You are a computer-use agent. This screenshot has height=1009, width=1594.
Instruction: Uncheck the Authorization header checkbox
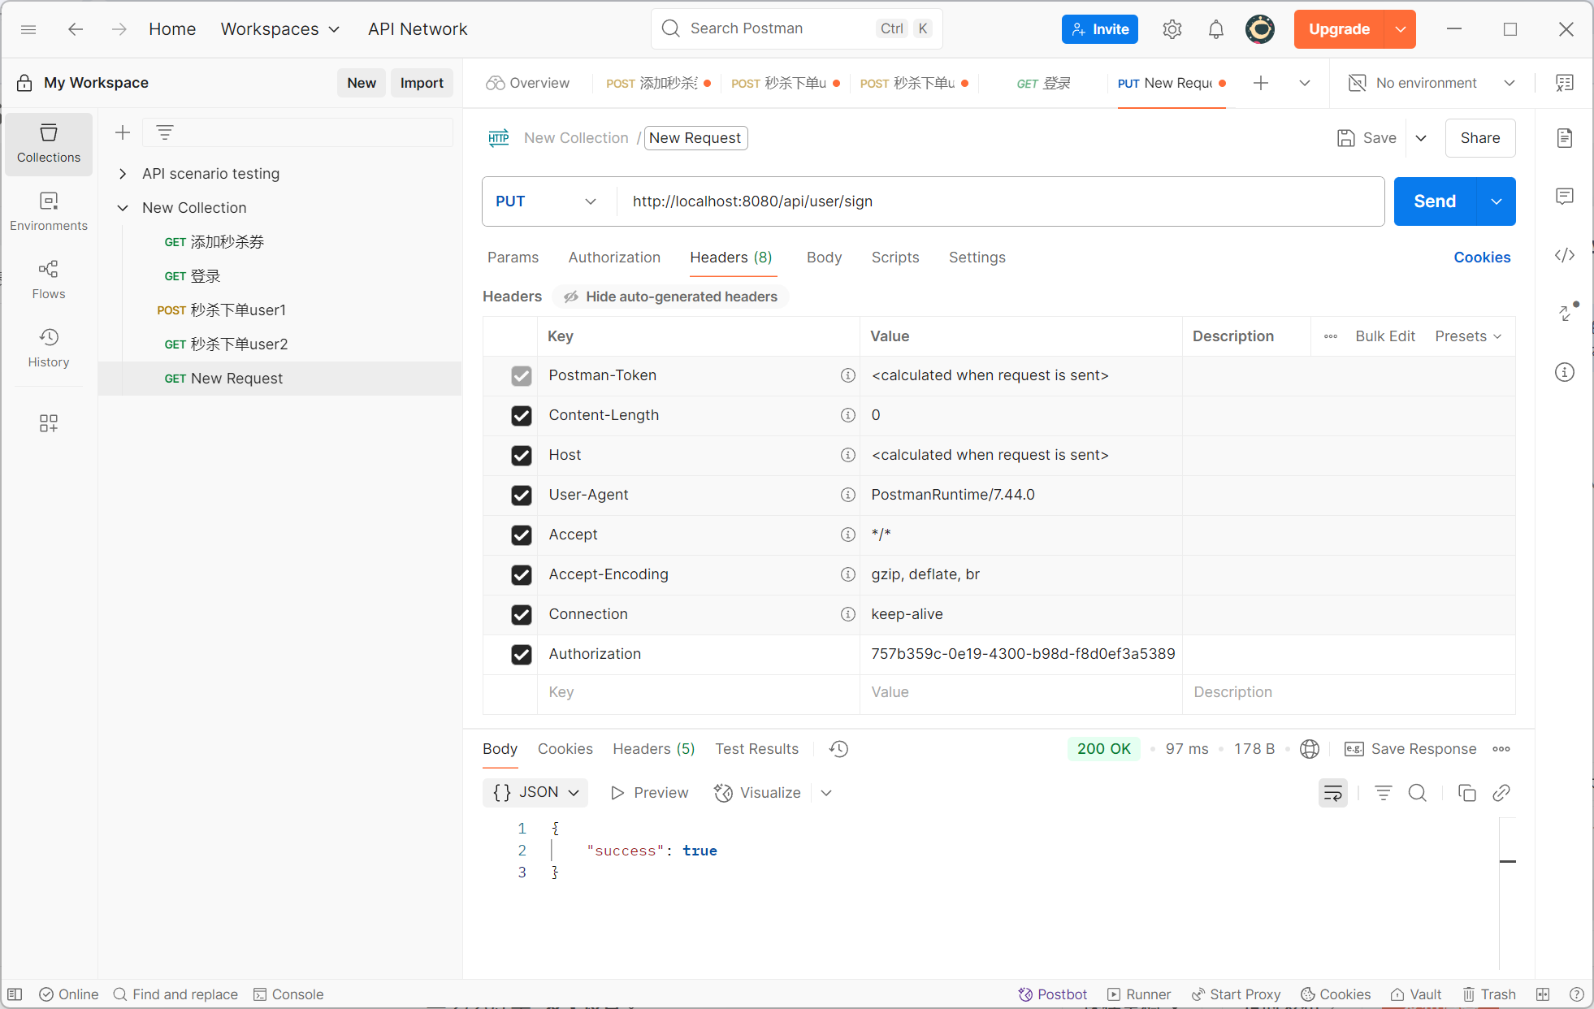point(522,654)
